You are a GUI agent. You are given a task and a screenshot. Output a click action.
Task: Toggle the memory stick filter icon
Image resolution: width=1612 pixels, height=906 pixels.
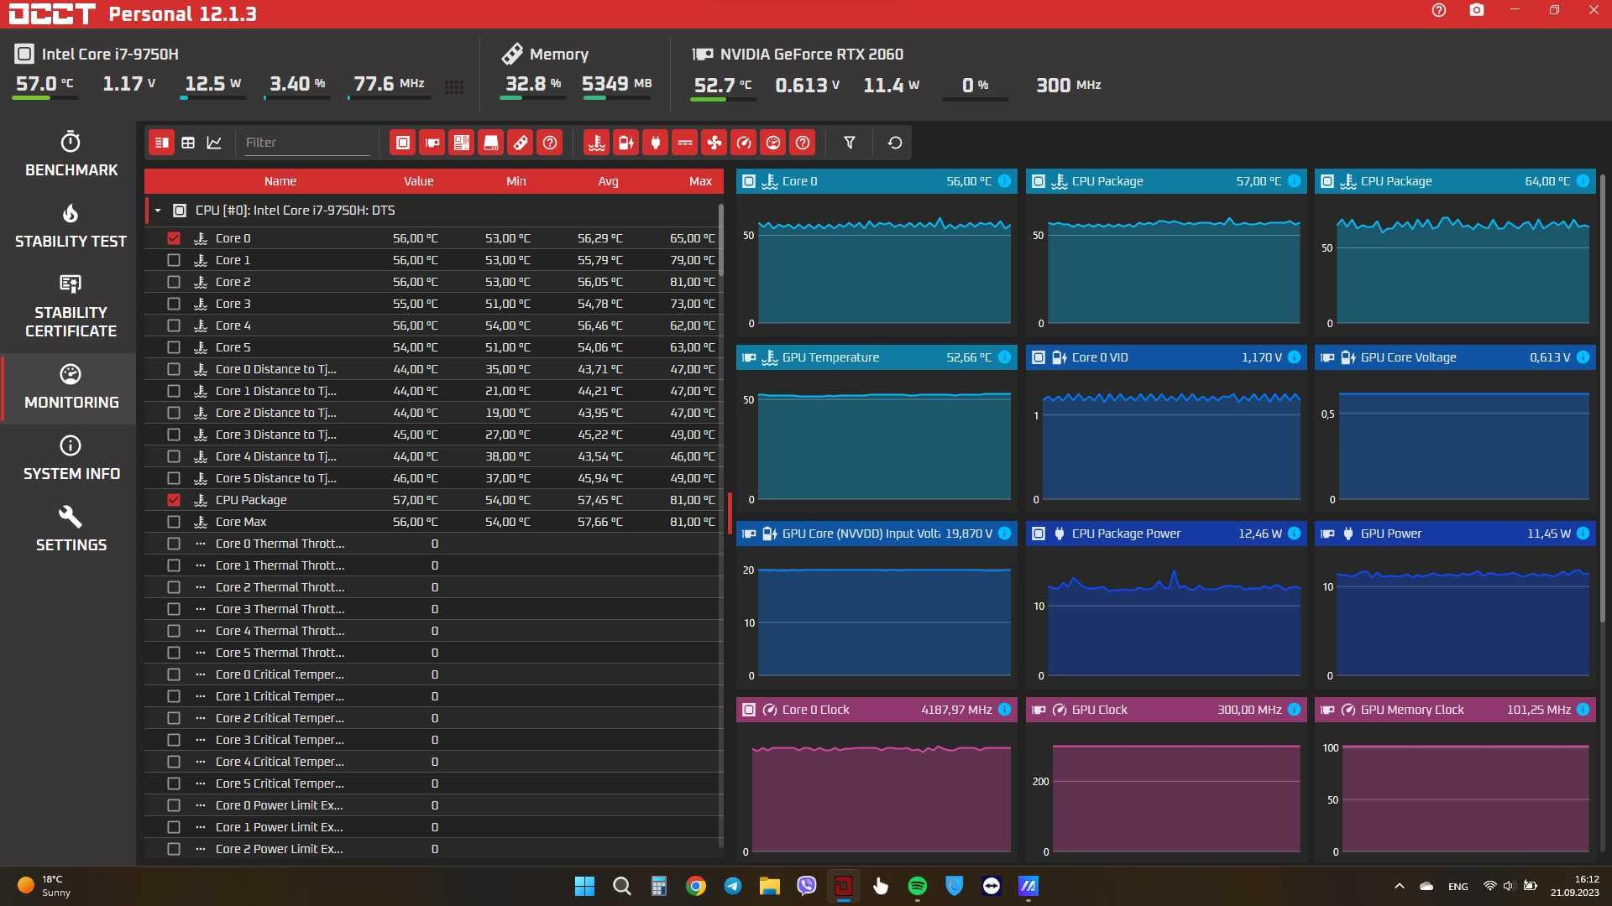point(521,143)
